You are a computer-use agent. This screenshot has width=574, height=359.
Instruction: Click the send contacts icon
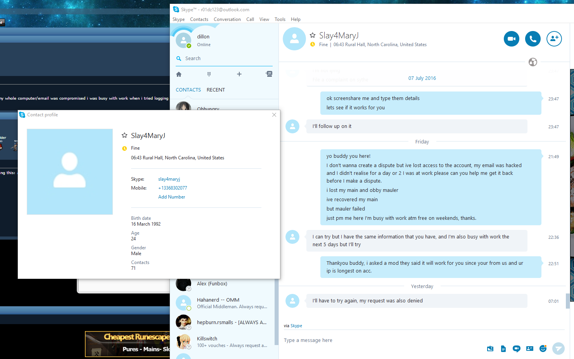tap(530, 349)
